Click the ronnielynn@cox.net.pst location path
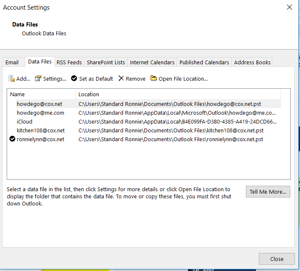The width and height of the screenshot is (300, 271). click(x=171, y=139)
